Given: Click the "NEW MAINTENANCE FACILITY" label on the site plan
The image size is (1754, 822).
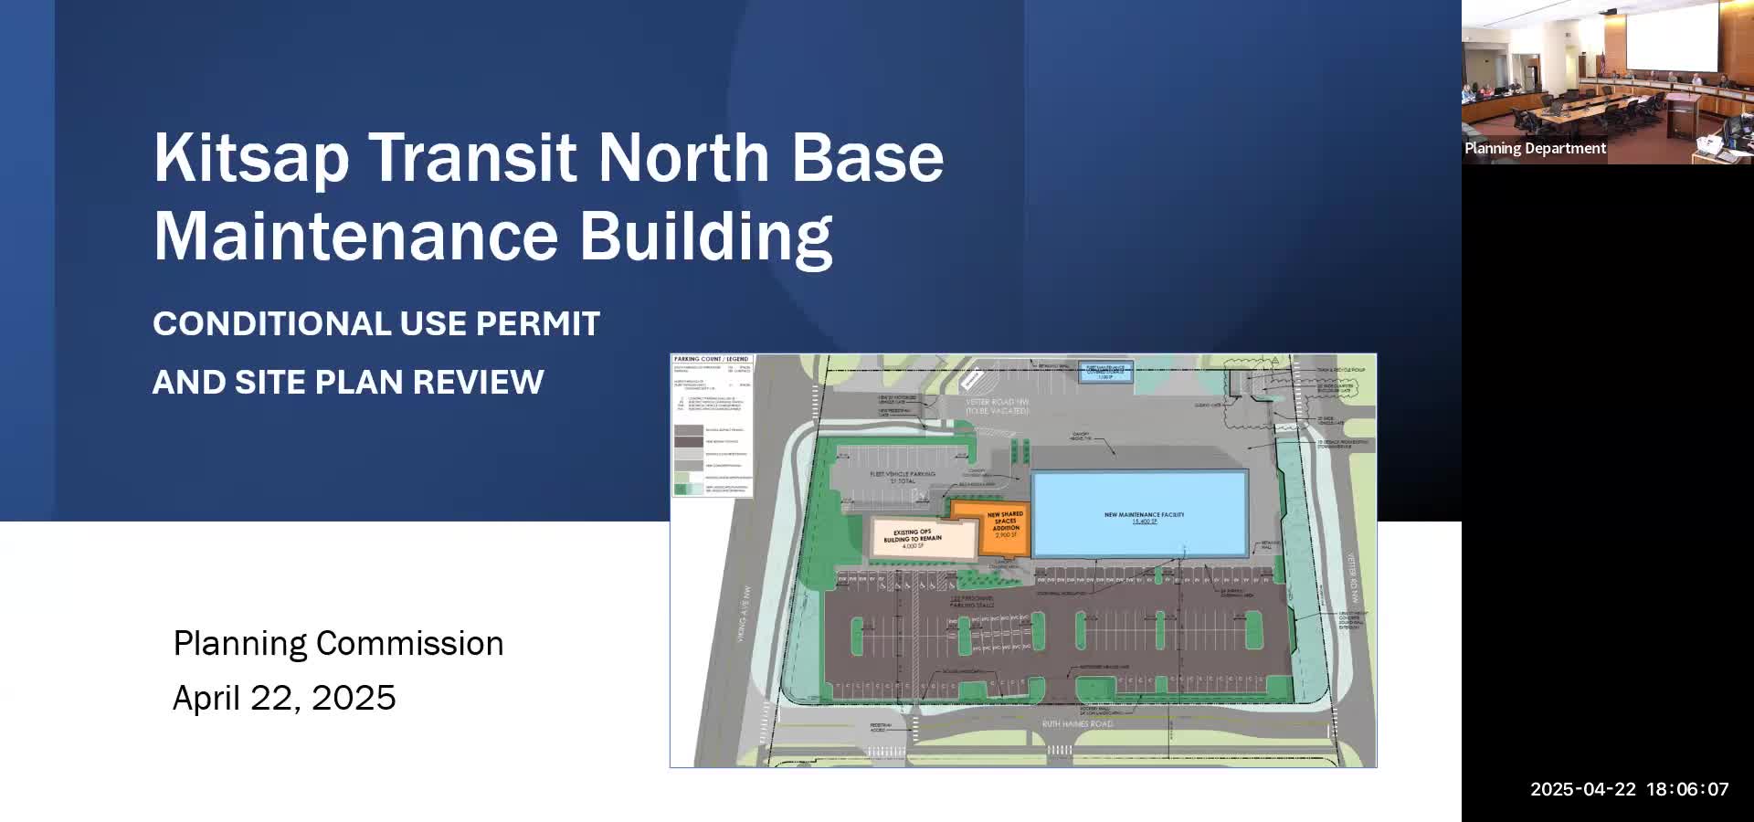Looking at the screenshot, I should [1144, 515].
